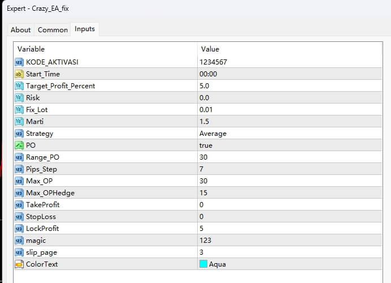The height and width of the screenshot is (283, 391).
Task: Click the icon next to Fix_Lot
Action: tap(19, 109)
